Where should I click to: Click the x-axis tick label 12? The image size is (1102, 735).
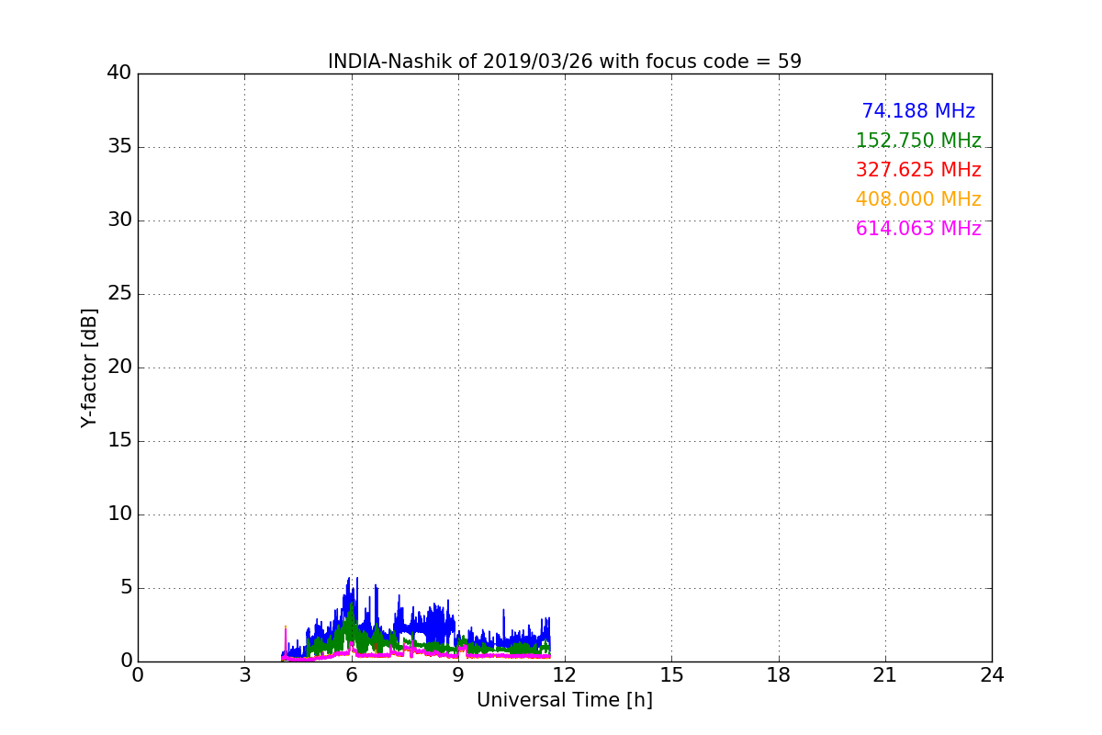(565, 675)
